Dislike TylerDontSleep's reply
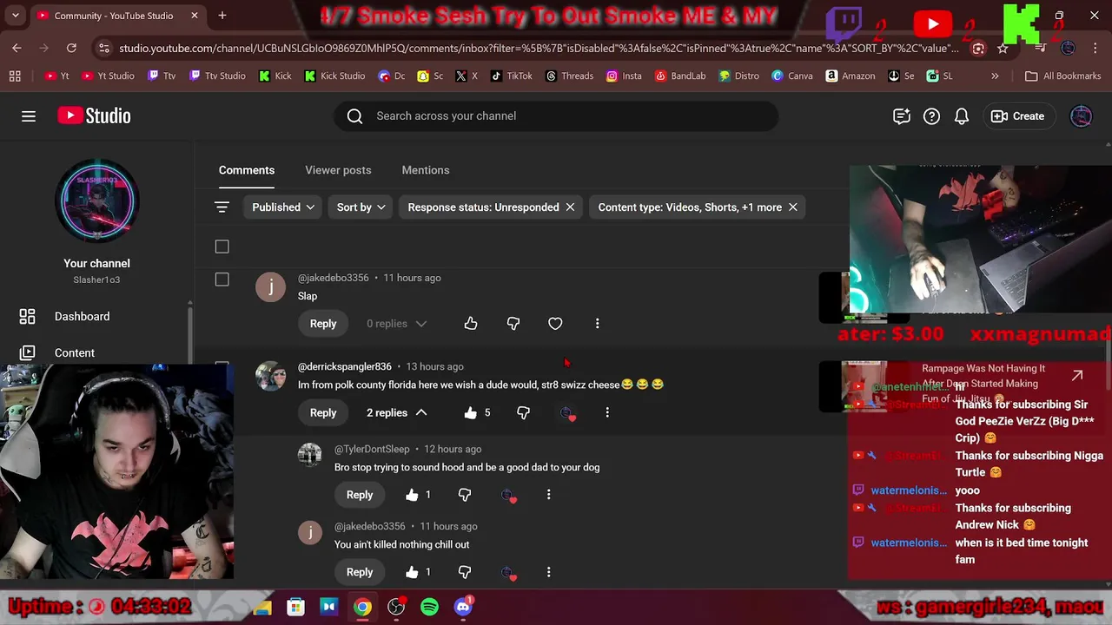 click(465, 495)
